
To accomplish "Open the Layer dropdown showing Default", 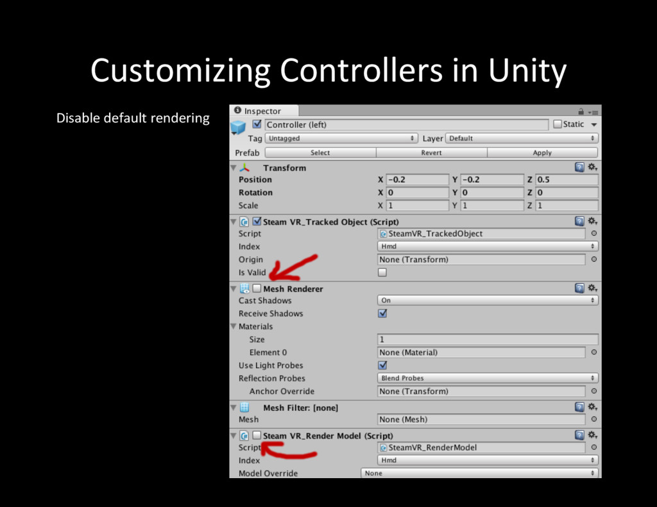I will (x=522, y=138).
